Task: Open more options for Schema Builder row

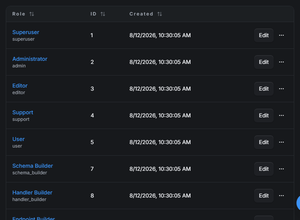Action: [x=281, y=169]
